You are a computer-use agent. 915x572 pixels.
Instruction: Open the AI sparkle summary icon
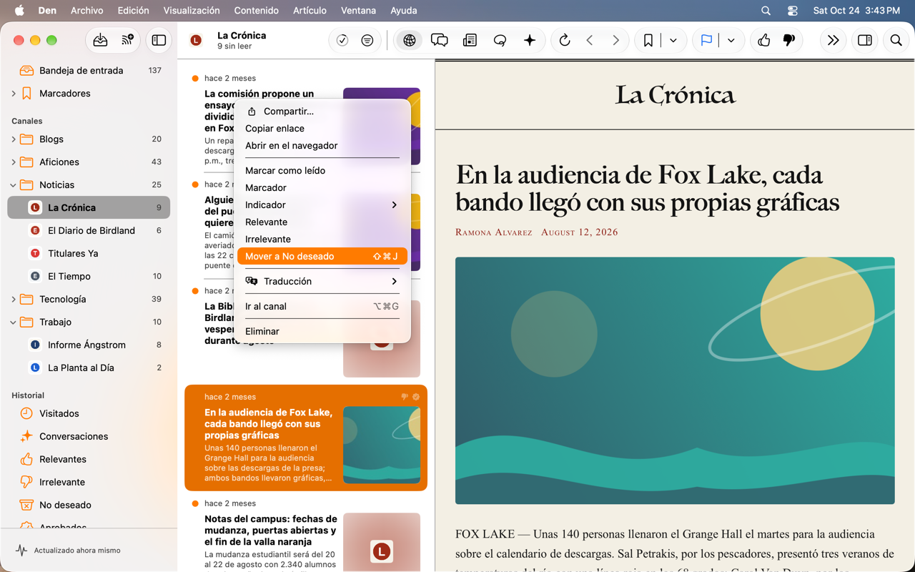coord(530,41)
